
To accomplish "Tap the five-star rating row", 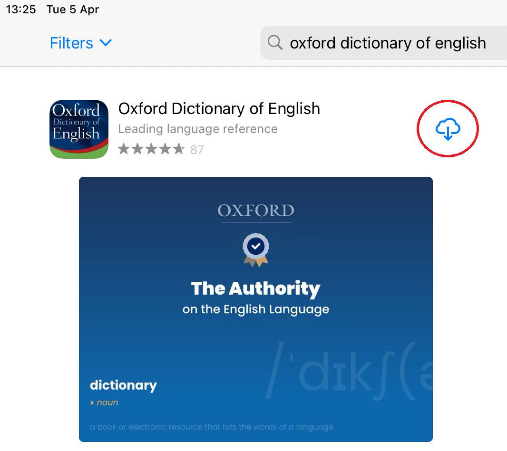I will coord(151,149).
